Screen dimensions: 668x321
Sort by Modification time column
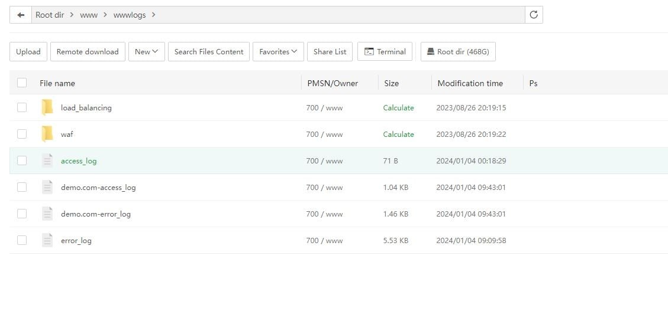(x=470, y=83)
